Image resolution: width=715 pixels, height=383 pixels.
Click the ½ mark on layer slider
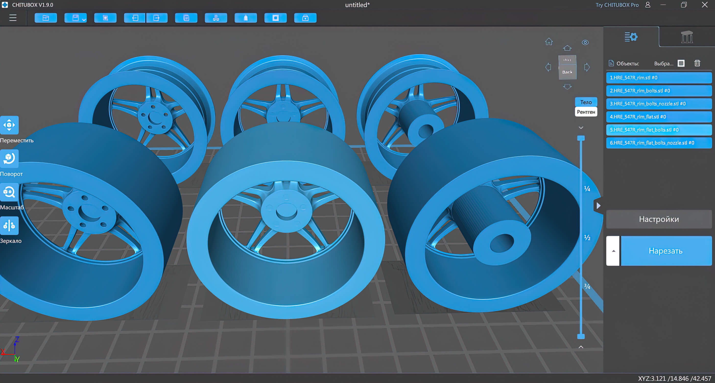click(587, 238)
